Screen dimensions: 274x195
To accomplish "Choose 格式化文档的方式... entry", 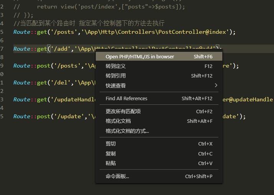I will 159,131.
